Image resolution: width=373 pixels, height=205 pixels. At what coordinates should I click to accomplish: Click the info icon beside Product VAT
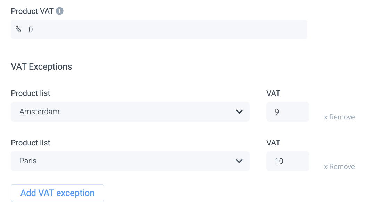pyautogui.click(x=60, y=11)
